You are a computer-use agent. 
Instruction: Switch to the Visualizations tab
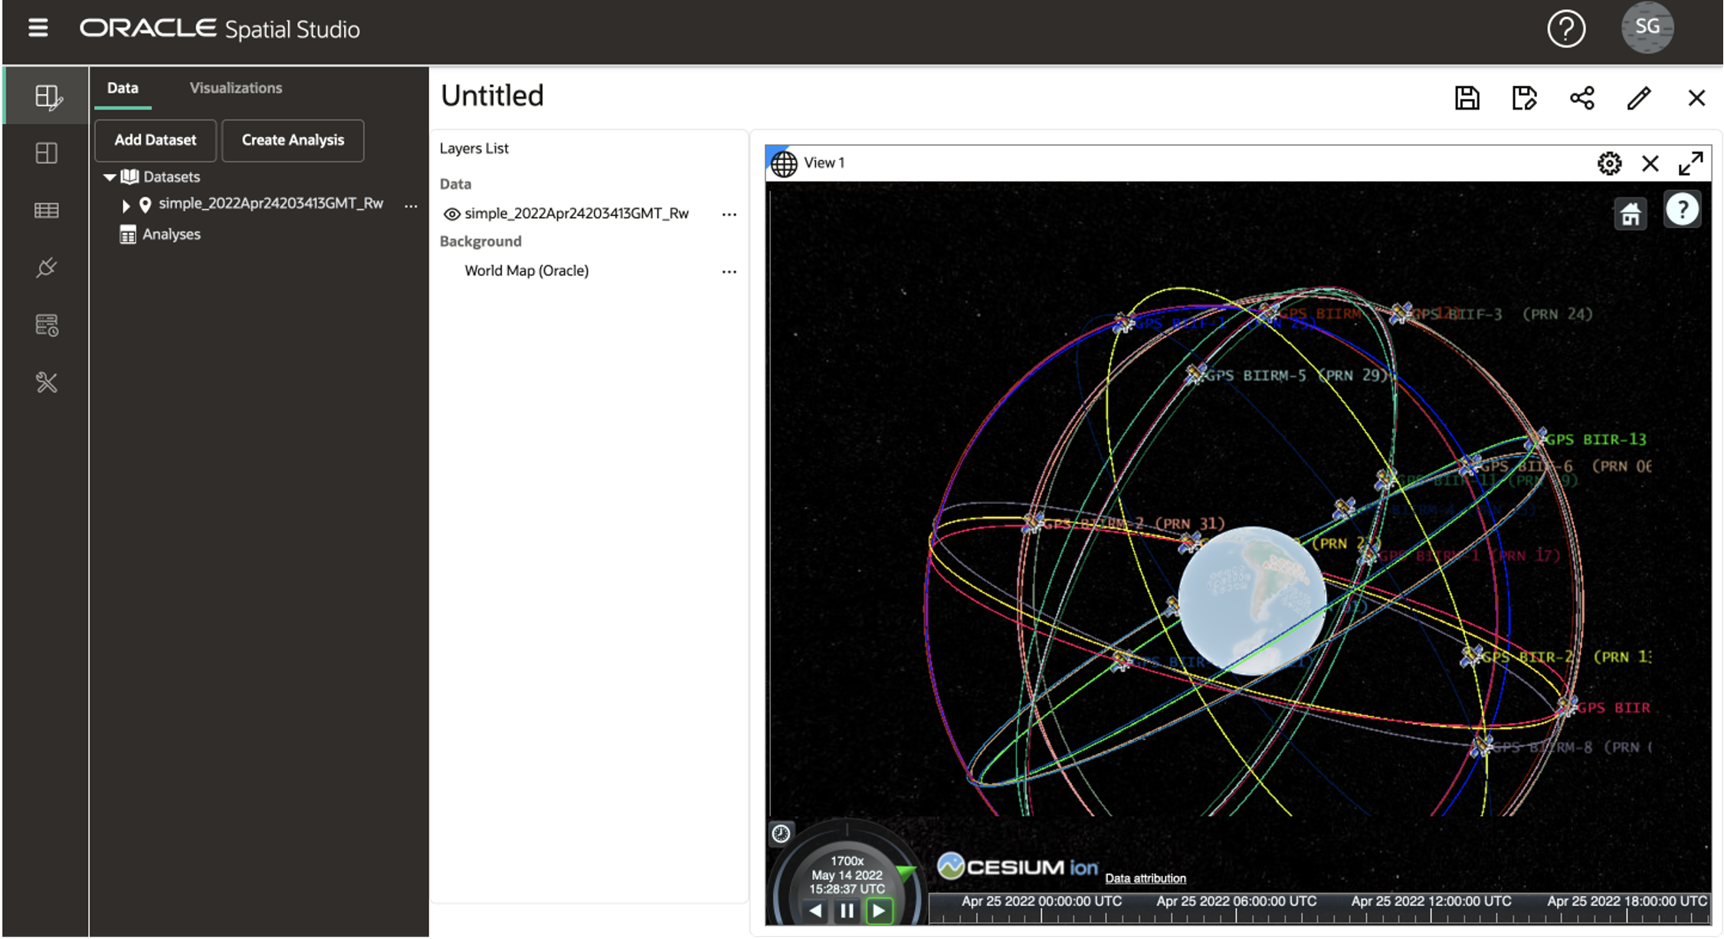(x=235, y=88)
